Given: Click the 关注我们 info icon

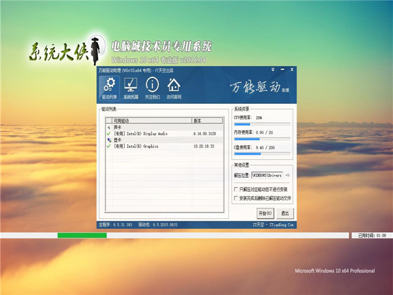Looking at the screenshot, I should [x=152, y=88].
